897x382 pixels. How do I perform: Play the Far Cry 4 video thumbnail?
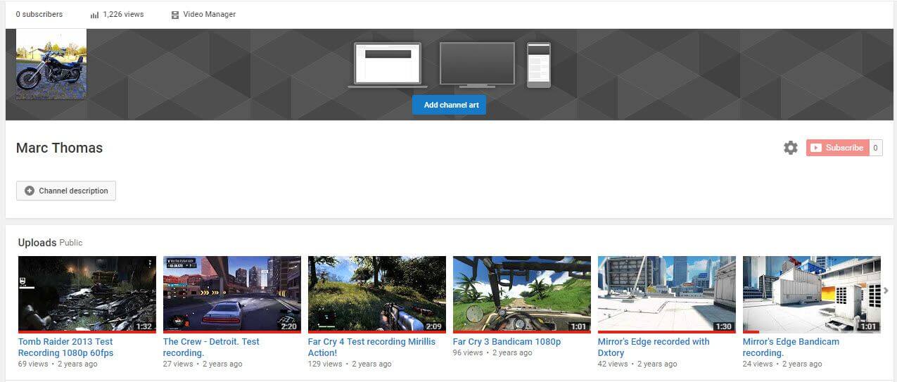pyautogui.click(x=377, y=294)
